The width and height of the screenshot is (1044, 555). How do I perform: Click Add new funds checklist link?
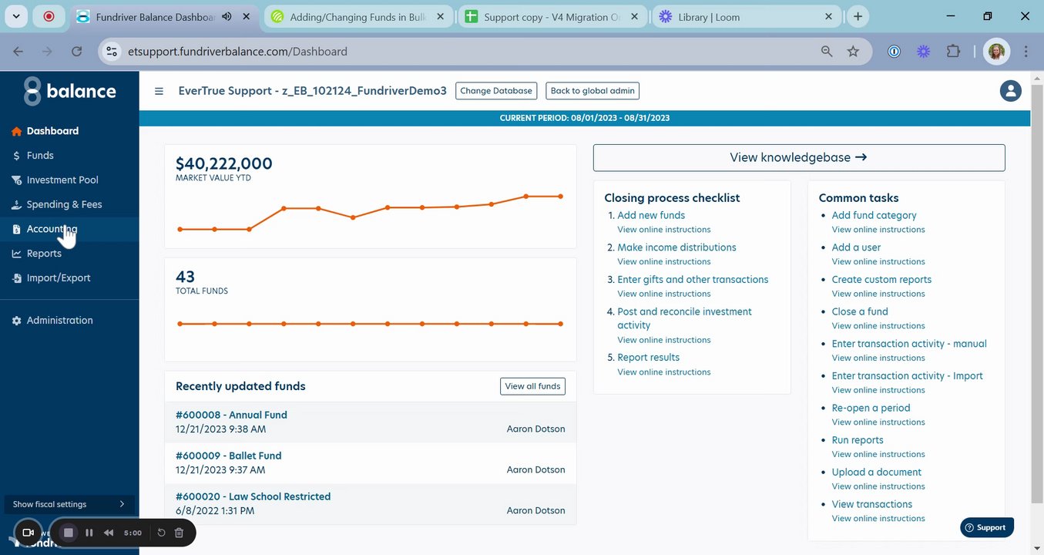pyautogui.click(x=651, y=215)
